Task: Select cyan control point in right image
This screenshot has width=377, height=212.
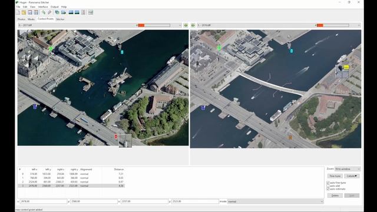Action: tap(292, 51)
